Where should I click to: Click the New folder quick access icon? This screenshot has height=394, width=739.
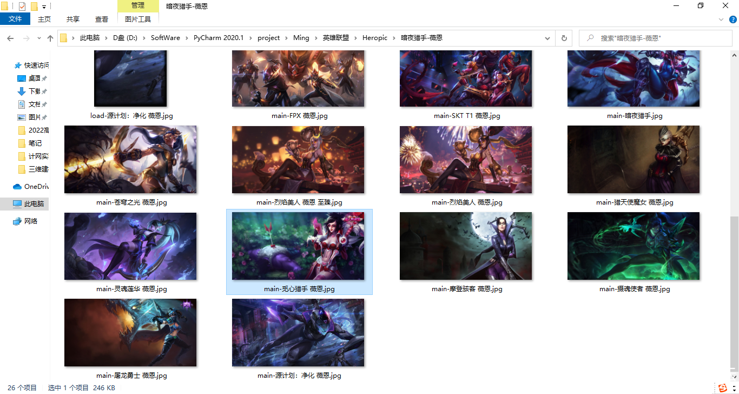tap(34, 6)
